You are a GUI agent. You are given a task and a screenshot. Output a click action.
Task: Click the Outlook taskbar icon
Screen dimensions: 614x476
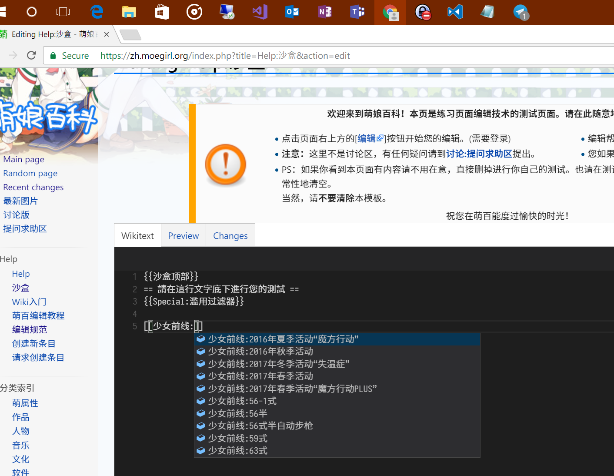tap(292, 12)
